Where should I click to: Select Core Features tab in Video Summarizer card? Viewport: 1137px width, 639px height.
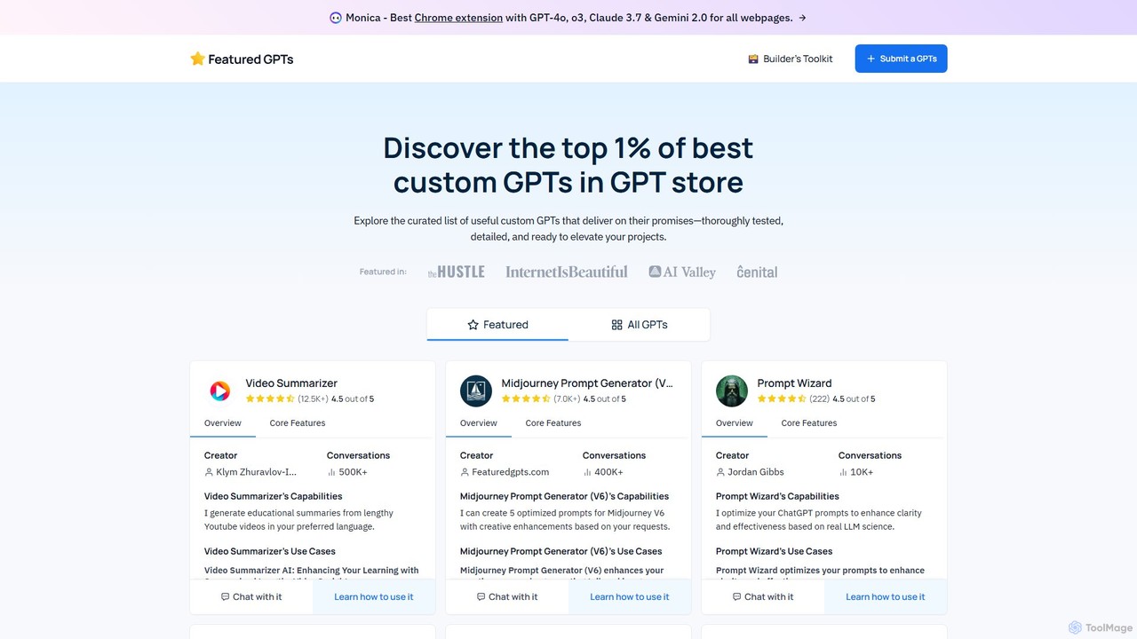click(x=298, y=423)
